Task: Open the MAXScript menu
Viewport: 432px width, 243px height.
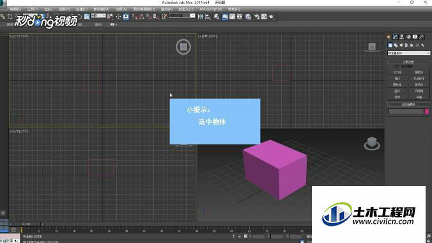Action: click(211, 9)
